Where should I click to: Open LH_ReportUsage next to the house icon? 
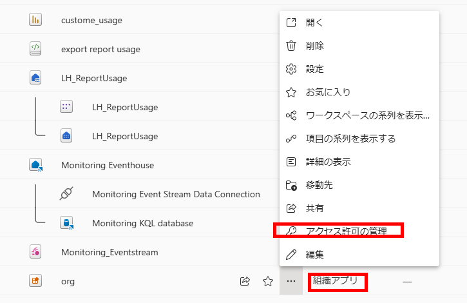tap(125, 136)
